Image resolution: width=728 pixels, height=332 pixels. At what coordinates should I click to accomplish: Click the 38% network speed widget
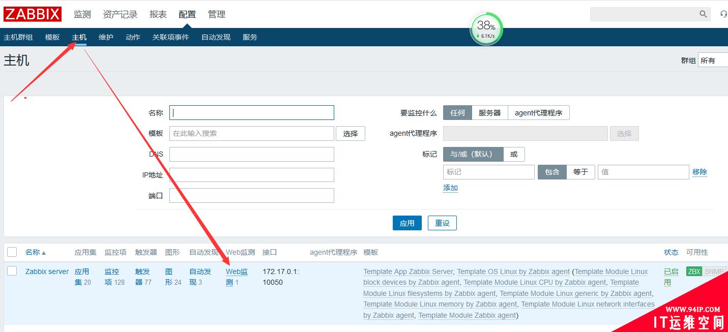[x=486, y=28]
